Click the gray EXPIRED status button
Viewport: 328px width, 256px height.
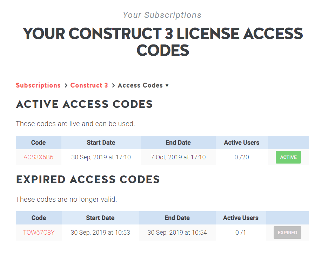click(287, 232)
